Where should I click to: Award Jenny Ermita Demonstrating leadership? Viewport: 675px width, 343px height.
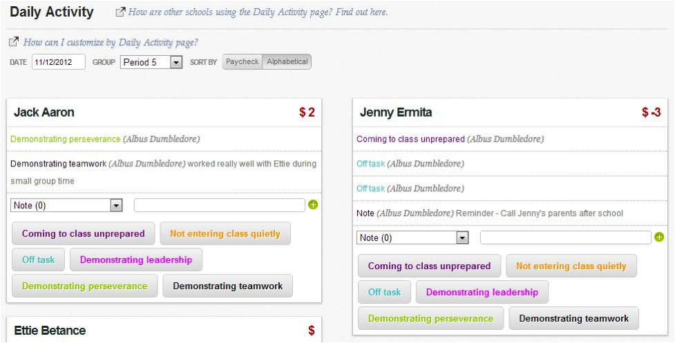[x=482, y=293]
